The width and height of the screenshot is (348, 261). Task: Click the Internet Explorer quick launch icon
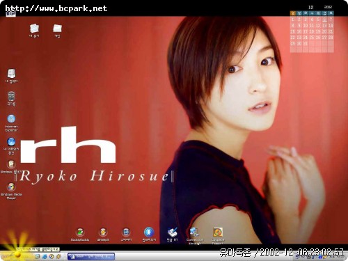tap(45, 256)
